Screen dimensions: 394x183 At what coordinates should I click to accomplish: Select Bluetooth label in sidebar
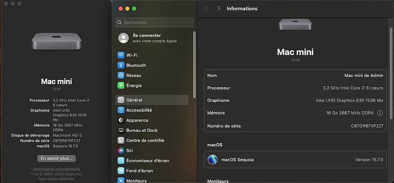[x=136, y=65]
